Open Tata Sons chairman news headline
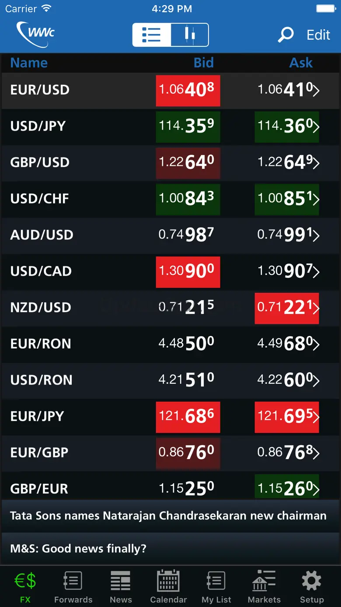341x607 pixels. click(x=168, y=516)
